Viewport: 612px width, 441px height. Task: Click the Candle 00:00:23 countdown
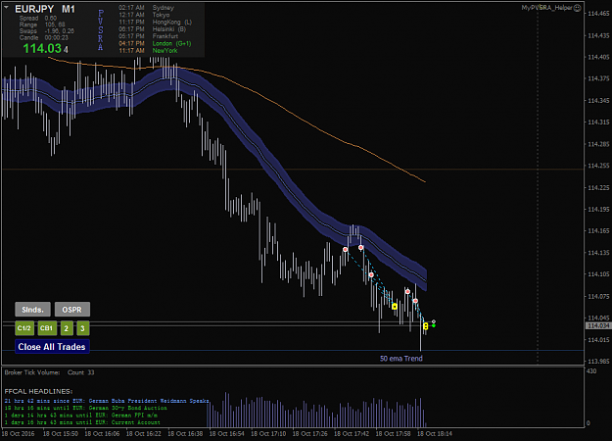(x=44, y=38)
